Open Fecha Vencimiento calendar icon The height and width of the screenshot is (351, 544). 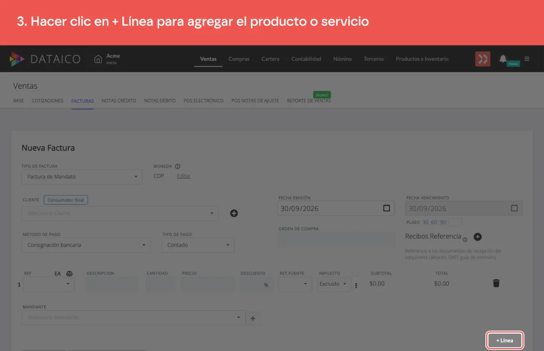514,208
